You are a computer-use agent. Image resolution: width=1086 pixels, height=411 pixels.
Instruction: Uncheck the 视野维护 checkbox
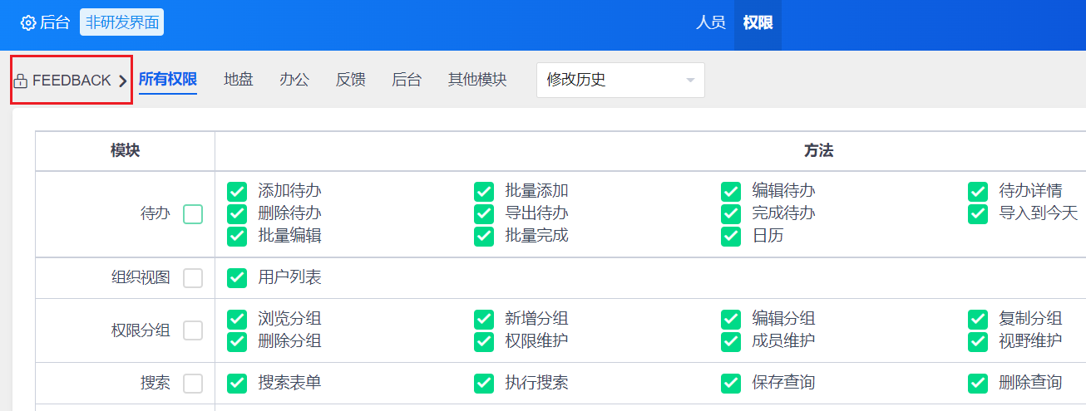pyautogui.click(x=978, y=341)
